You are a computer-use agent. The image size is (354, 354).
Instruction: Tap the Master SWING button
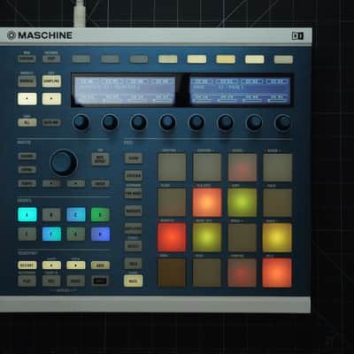27,170
